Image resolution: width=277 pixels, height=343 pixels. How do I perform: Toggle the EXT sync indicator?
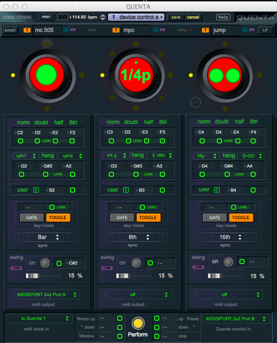[63, 17]
